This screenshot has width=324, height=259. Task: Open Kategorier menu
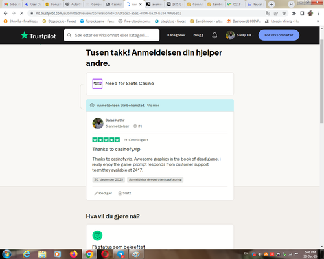point(176,35)
